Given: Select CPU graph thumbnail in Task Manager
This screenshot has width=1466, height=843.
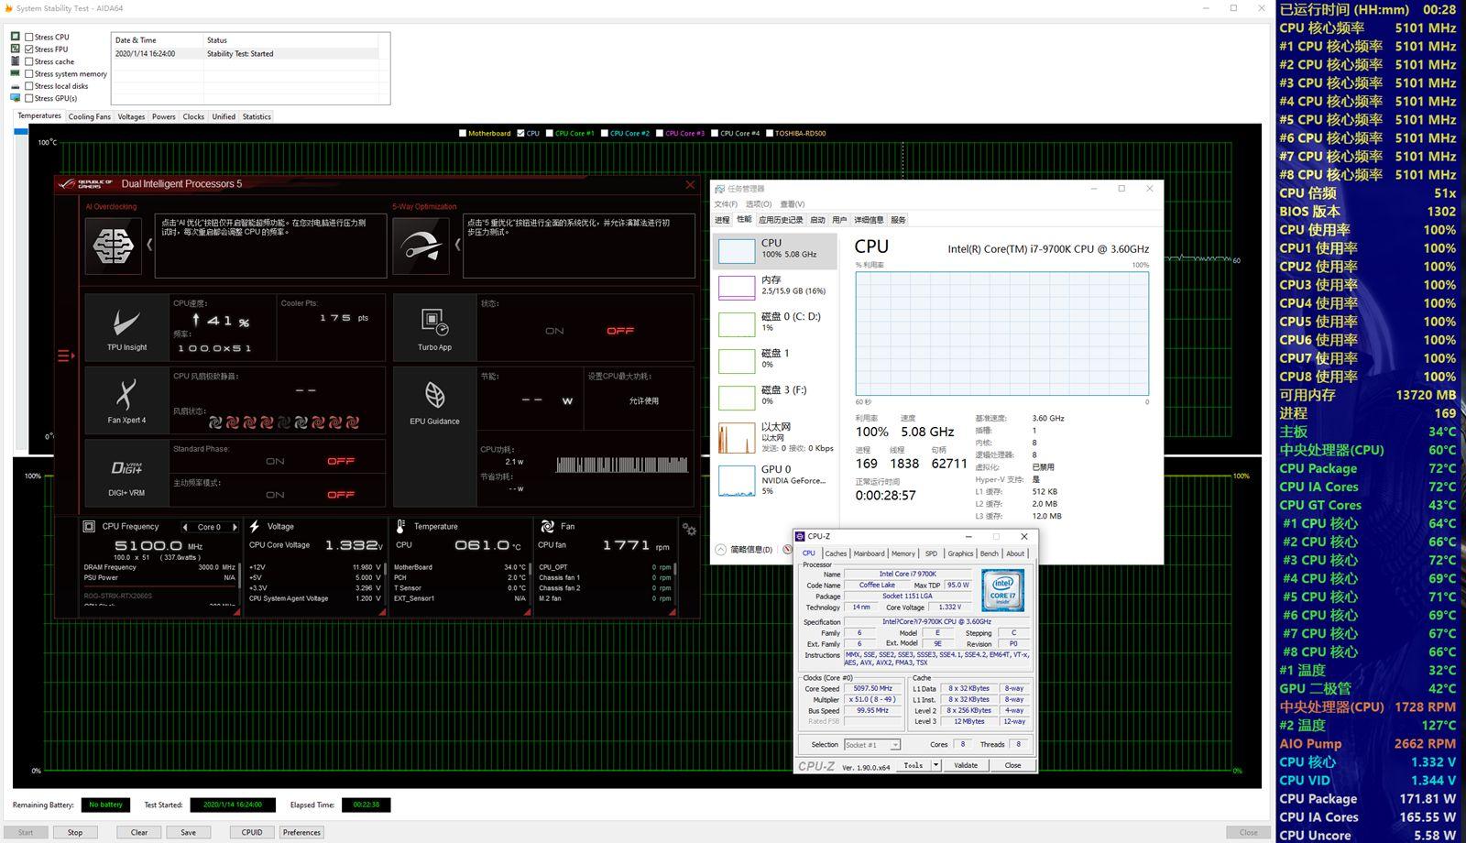Looking at the screenshot, I should (737, 250).
